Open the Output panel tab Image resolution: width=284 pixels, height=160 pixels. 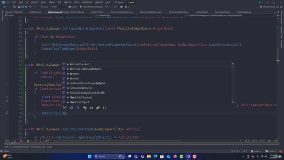[49, 147]
